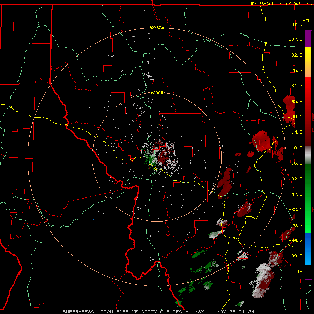Click the 100 NMI range ring label
314x314 pixels.
(x=157, y=28)
